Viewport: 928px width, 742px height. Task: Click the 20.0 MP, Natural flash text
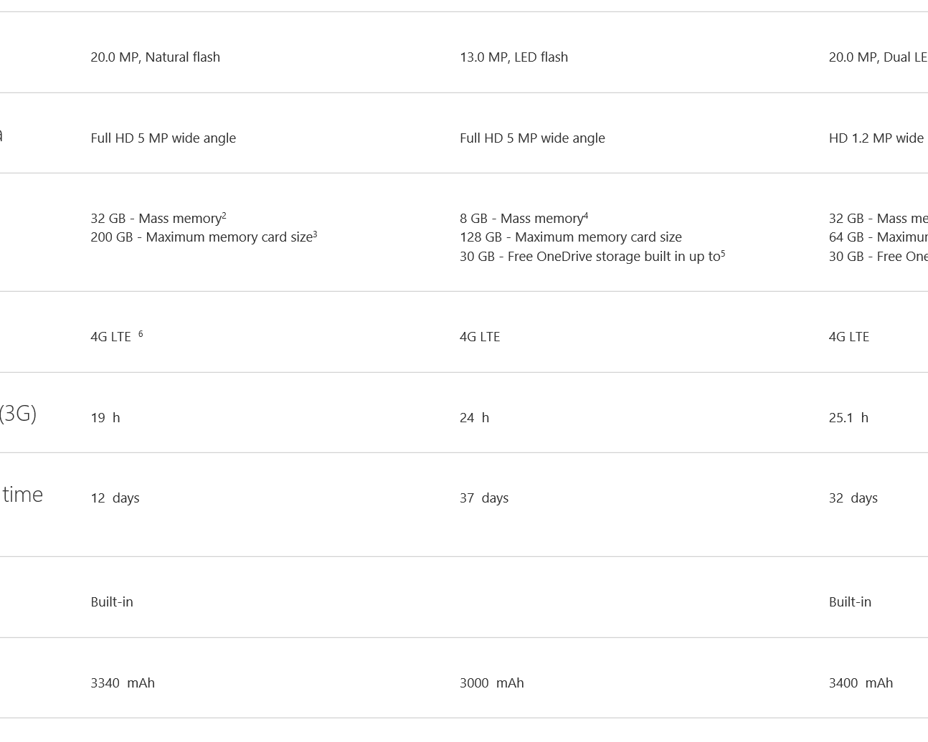156,57
